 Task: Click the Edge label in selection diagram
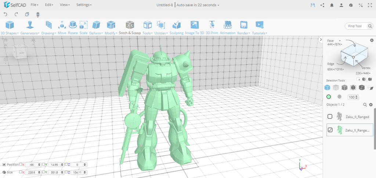click(331, 64)
